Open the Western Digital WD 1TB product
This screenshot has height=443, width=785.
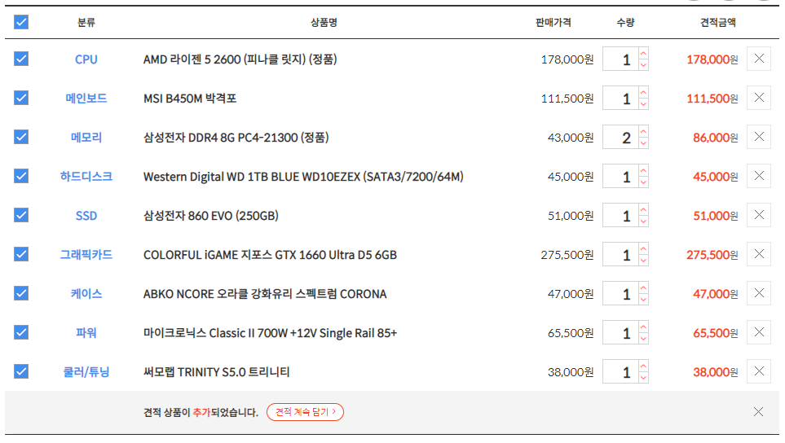[x=304, y=177]
